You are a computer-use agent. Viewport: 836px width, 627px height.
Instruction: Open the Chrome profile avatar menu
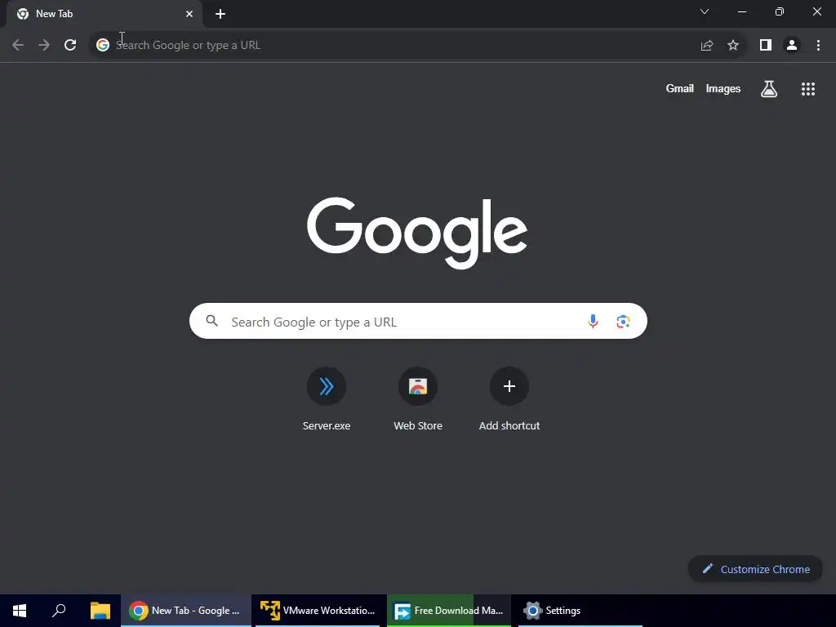pos(792,46)
